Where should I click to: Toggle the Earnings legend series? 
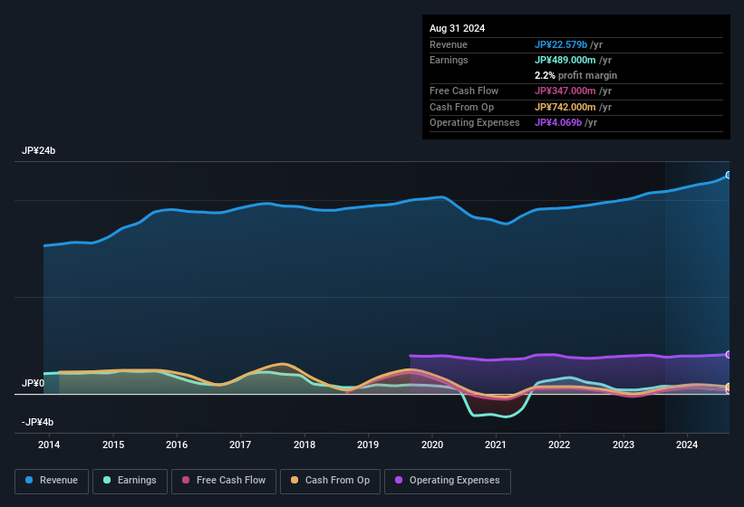tap(130, 481)
